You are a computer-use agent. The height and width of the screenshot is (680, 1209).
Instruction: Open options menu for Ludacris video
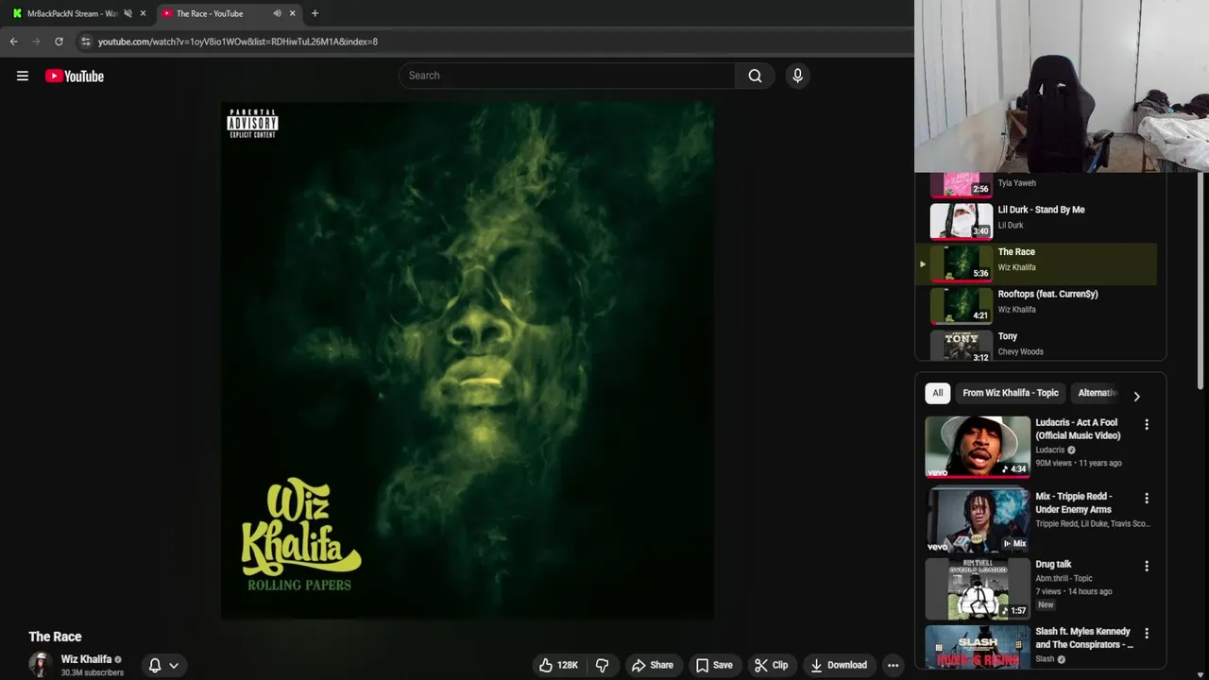click(1147, 425)
